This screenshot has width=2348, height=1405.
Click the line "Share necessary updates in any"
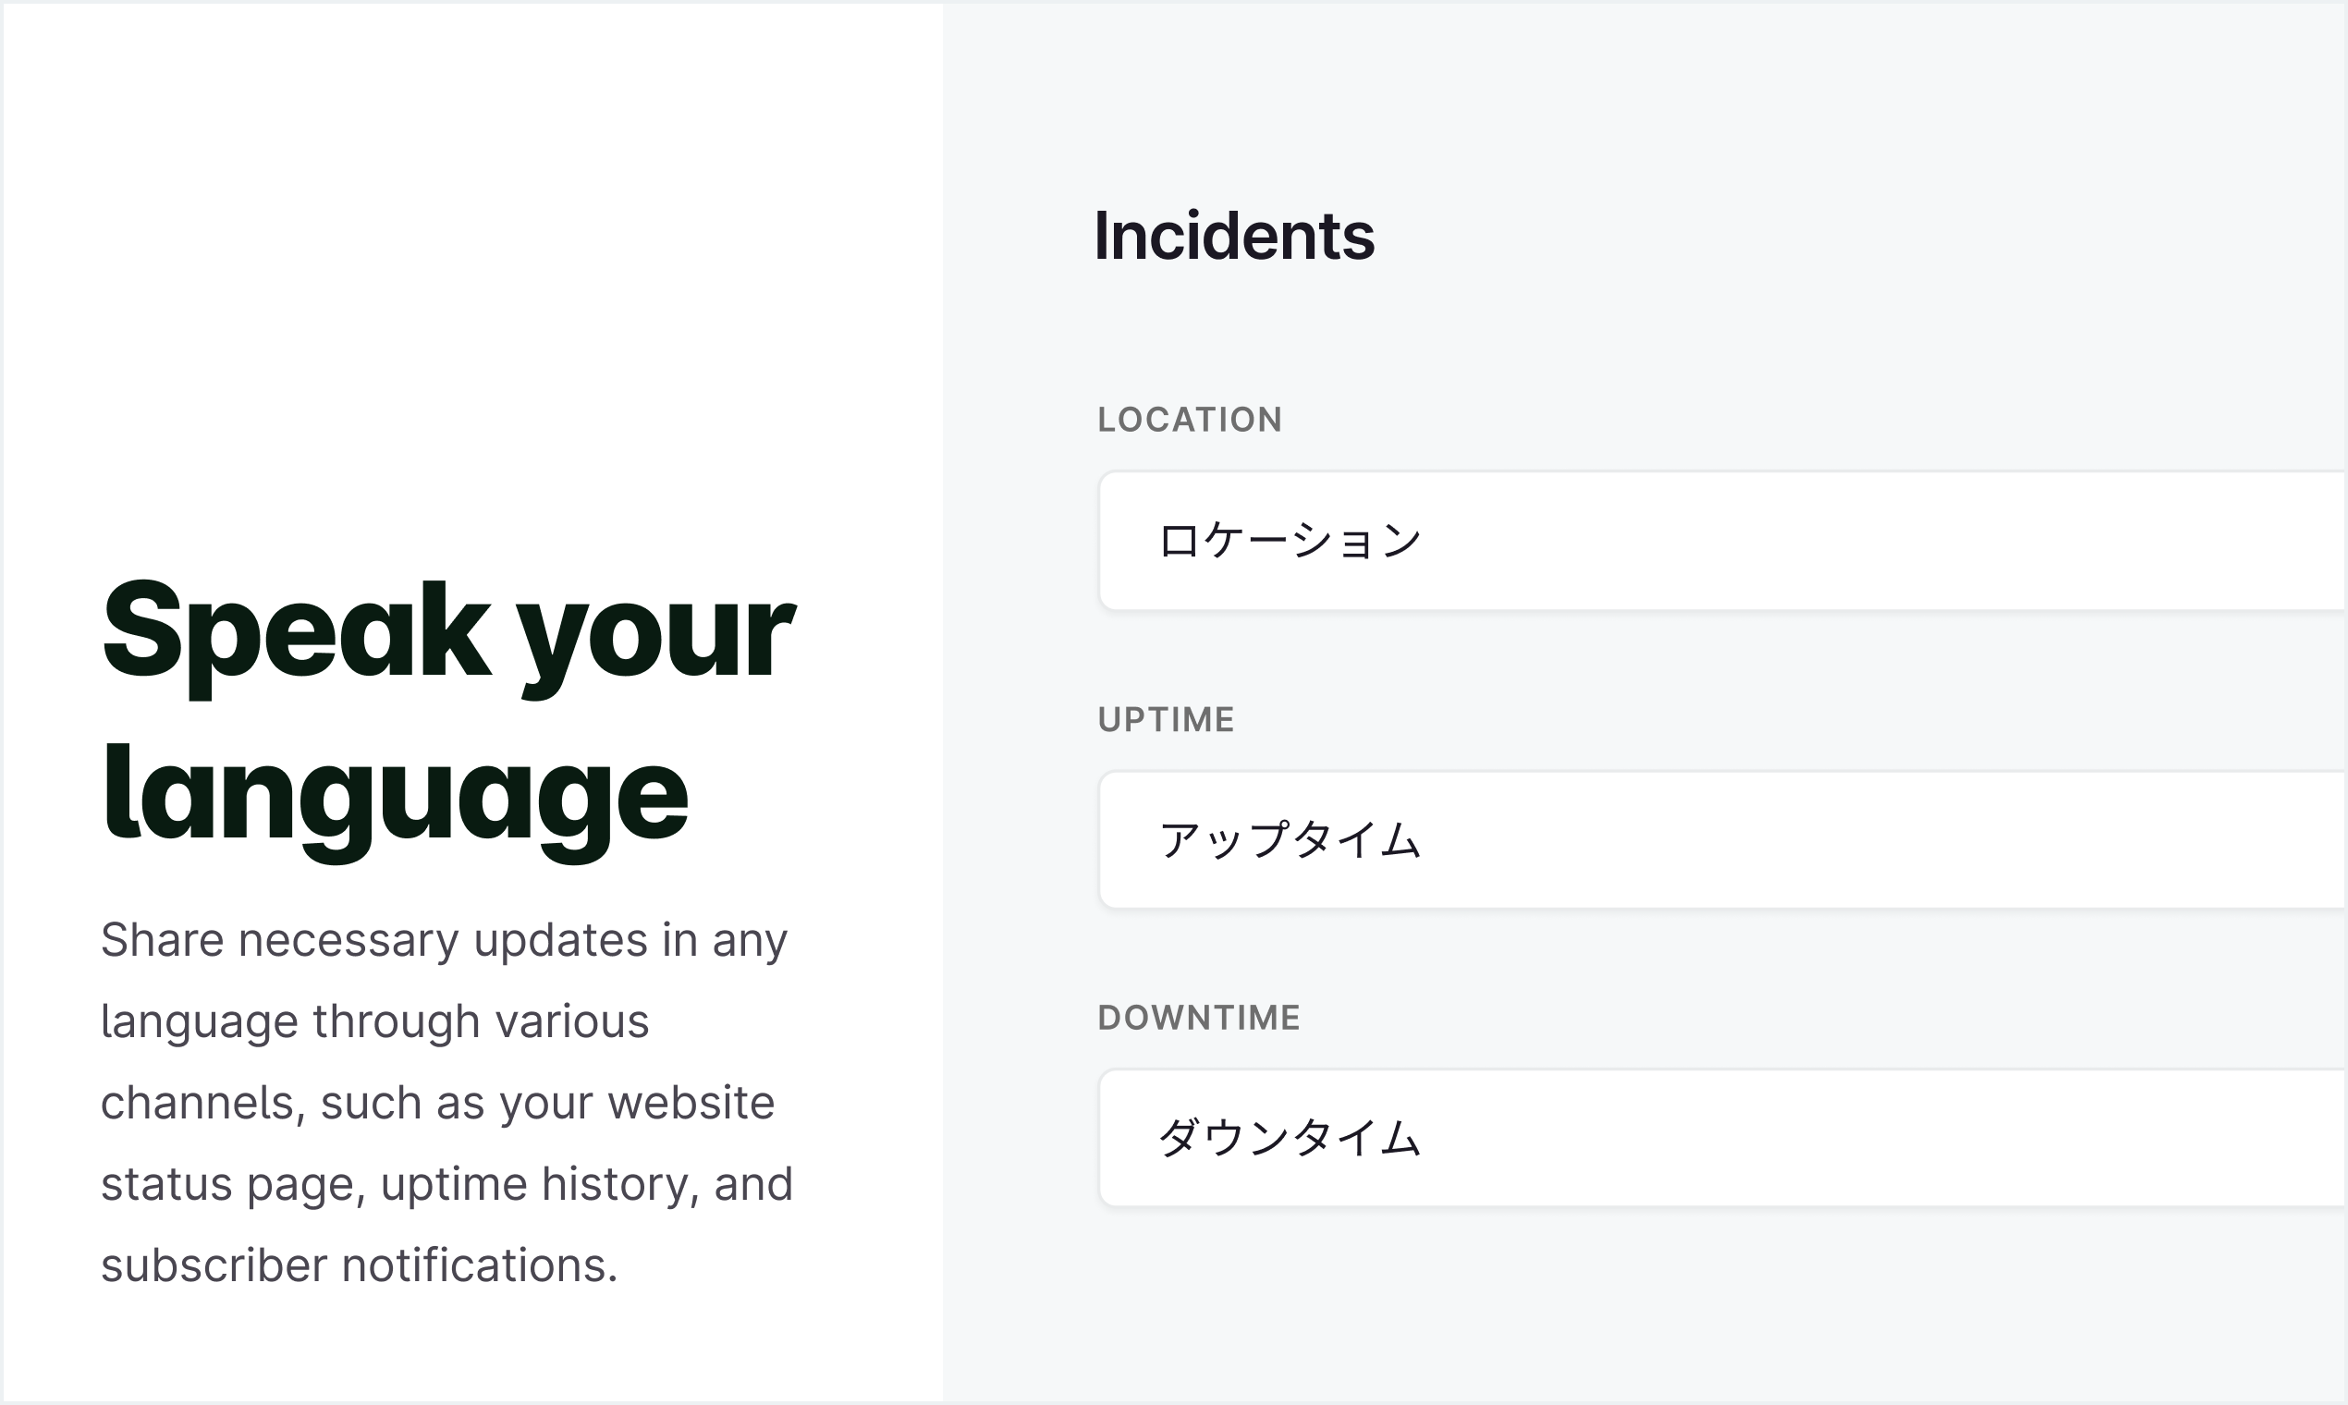click(444, 941)
